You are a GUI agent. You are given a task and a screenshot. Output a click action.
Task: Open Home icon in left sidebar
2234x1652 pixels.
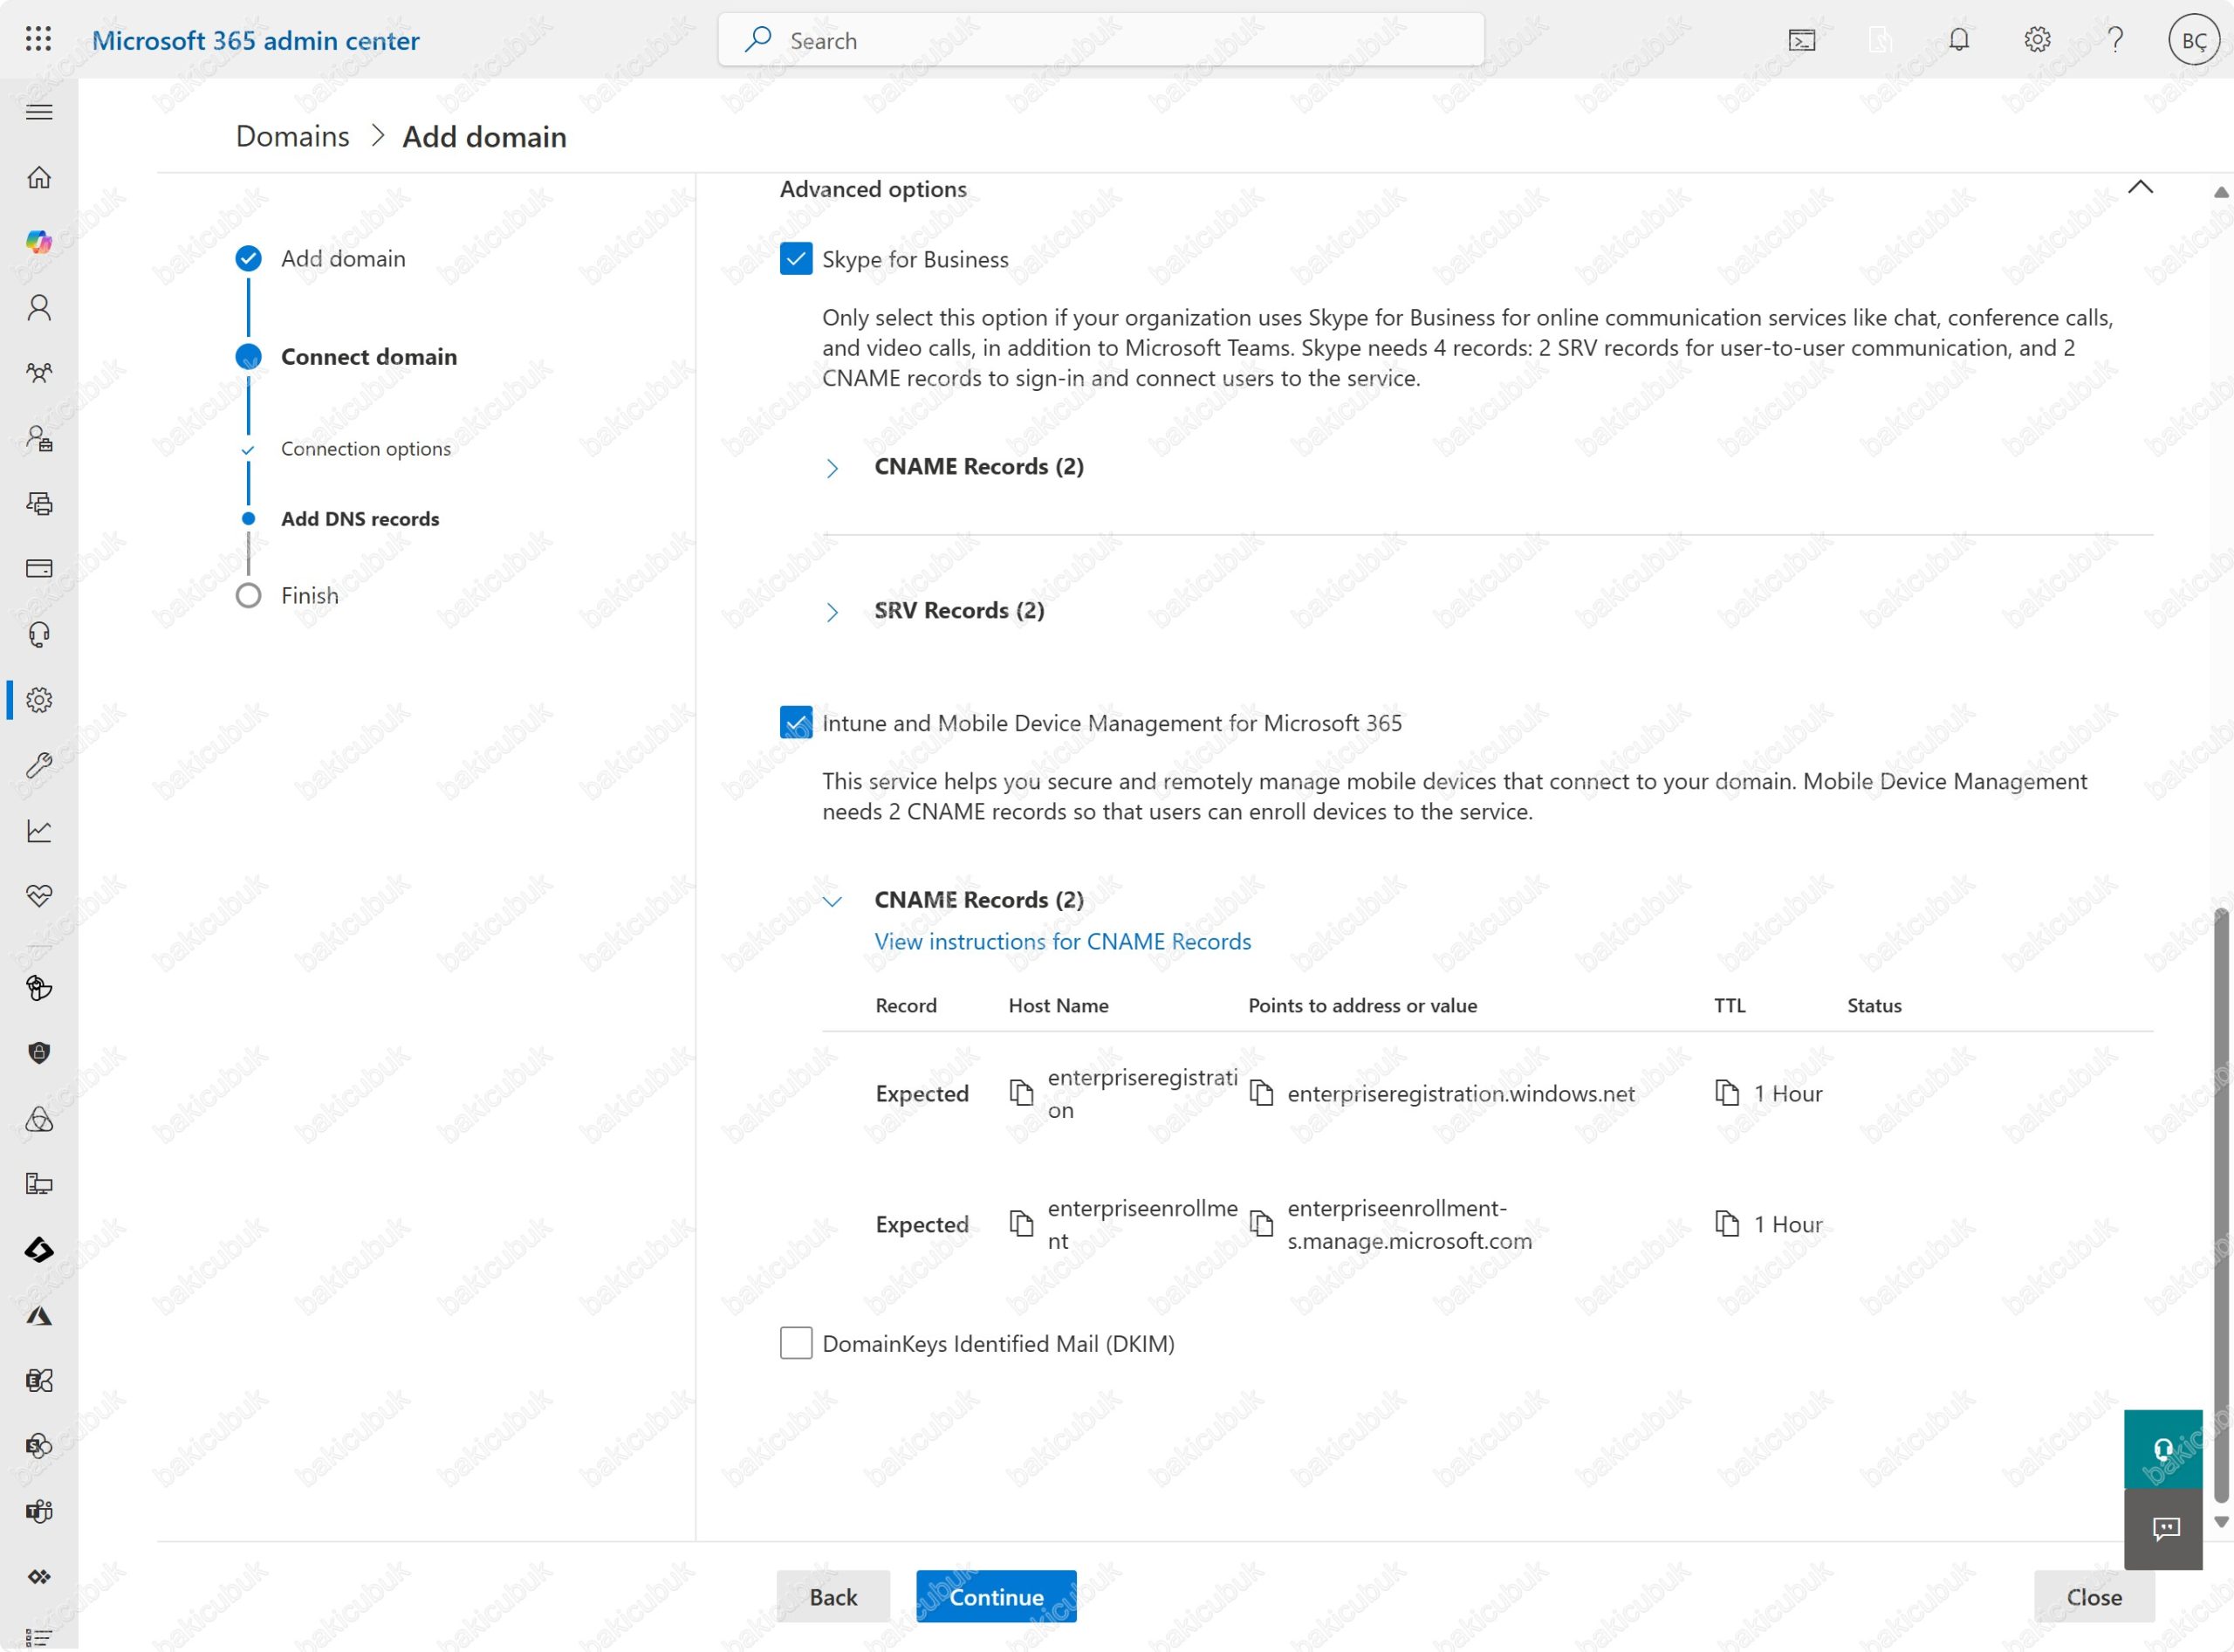[39, 177]
